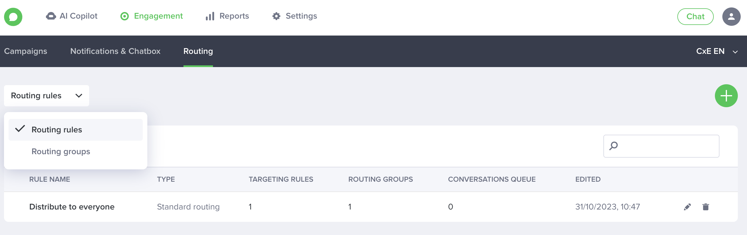Open the Engagement section
This screenshot has width=747, height=235.
click(x=152, y=16)
